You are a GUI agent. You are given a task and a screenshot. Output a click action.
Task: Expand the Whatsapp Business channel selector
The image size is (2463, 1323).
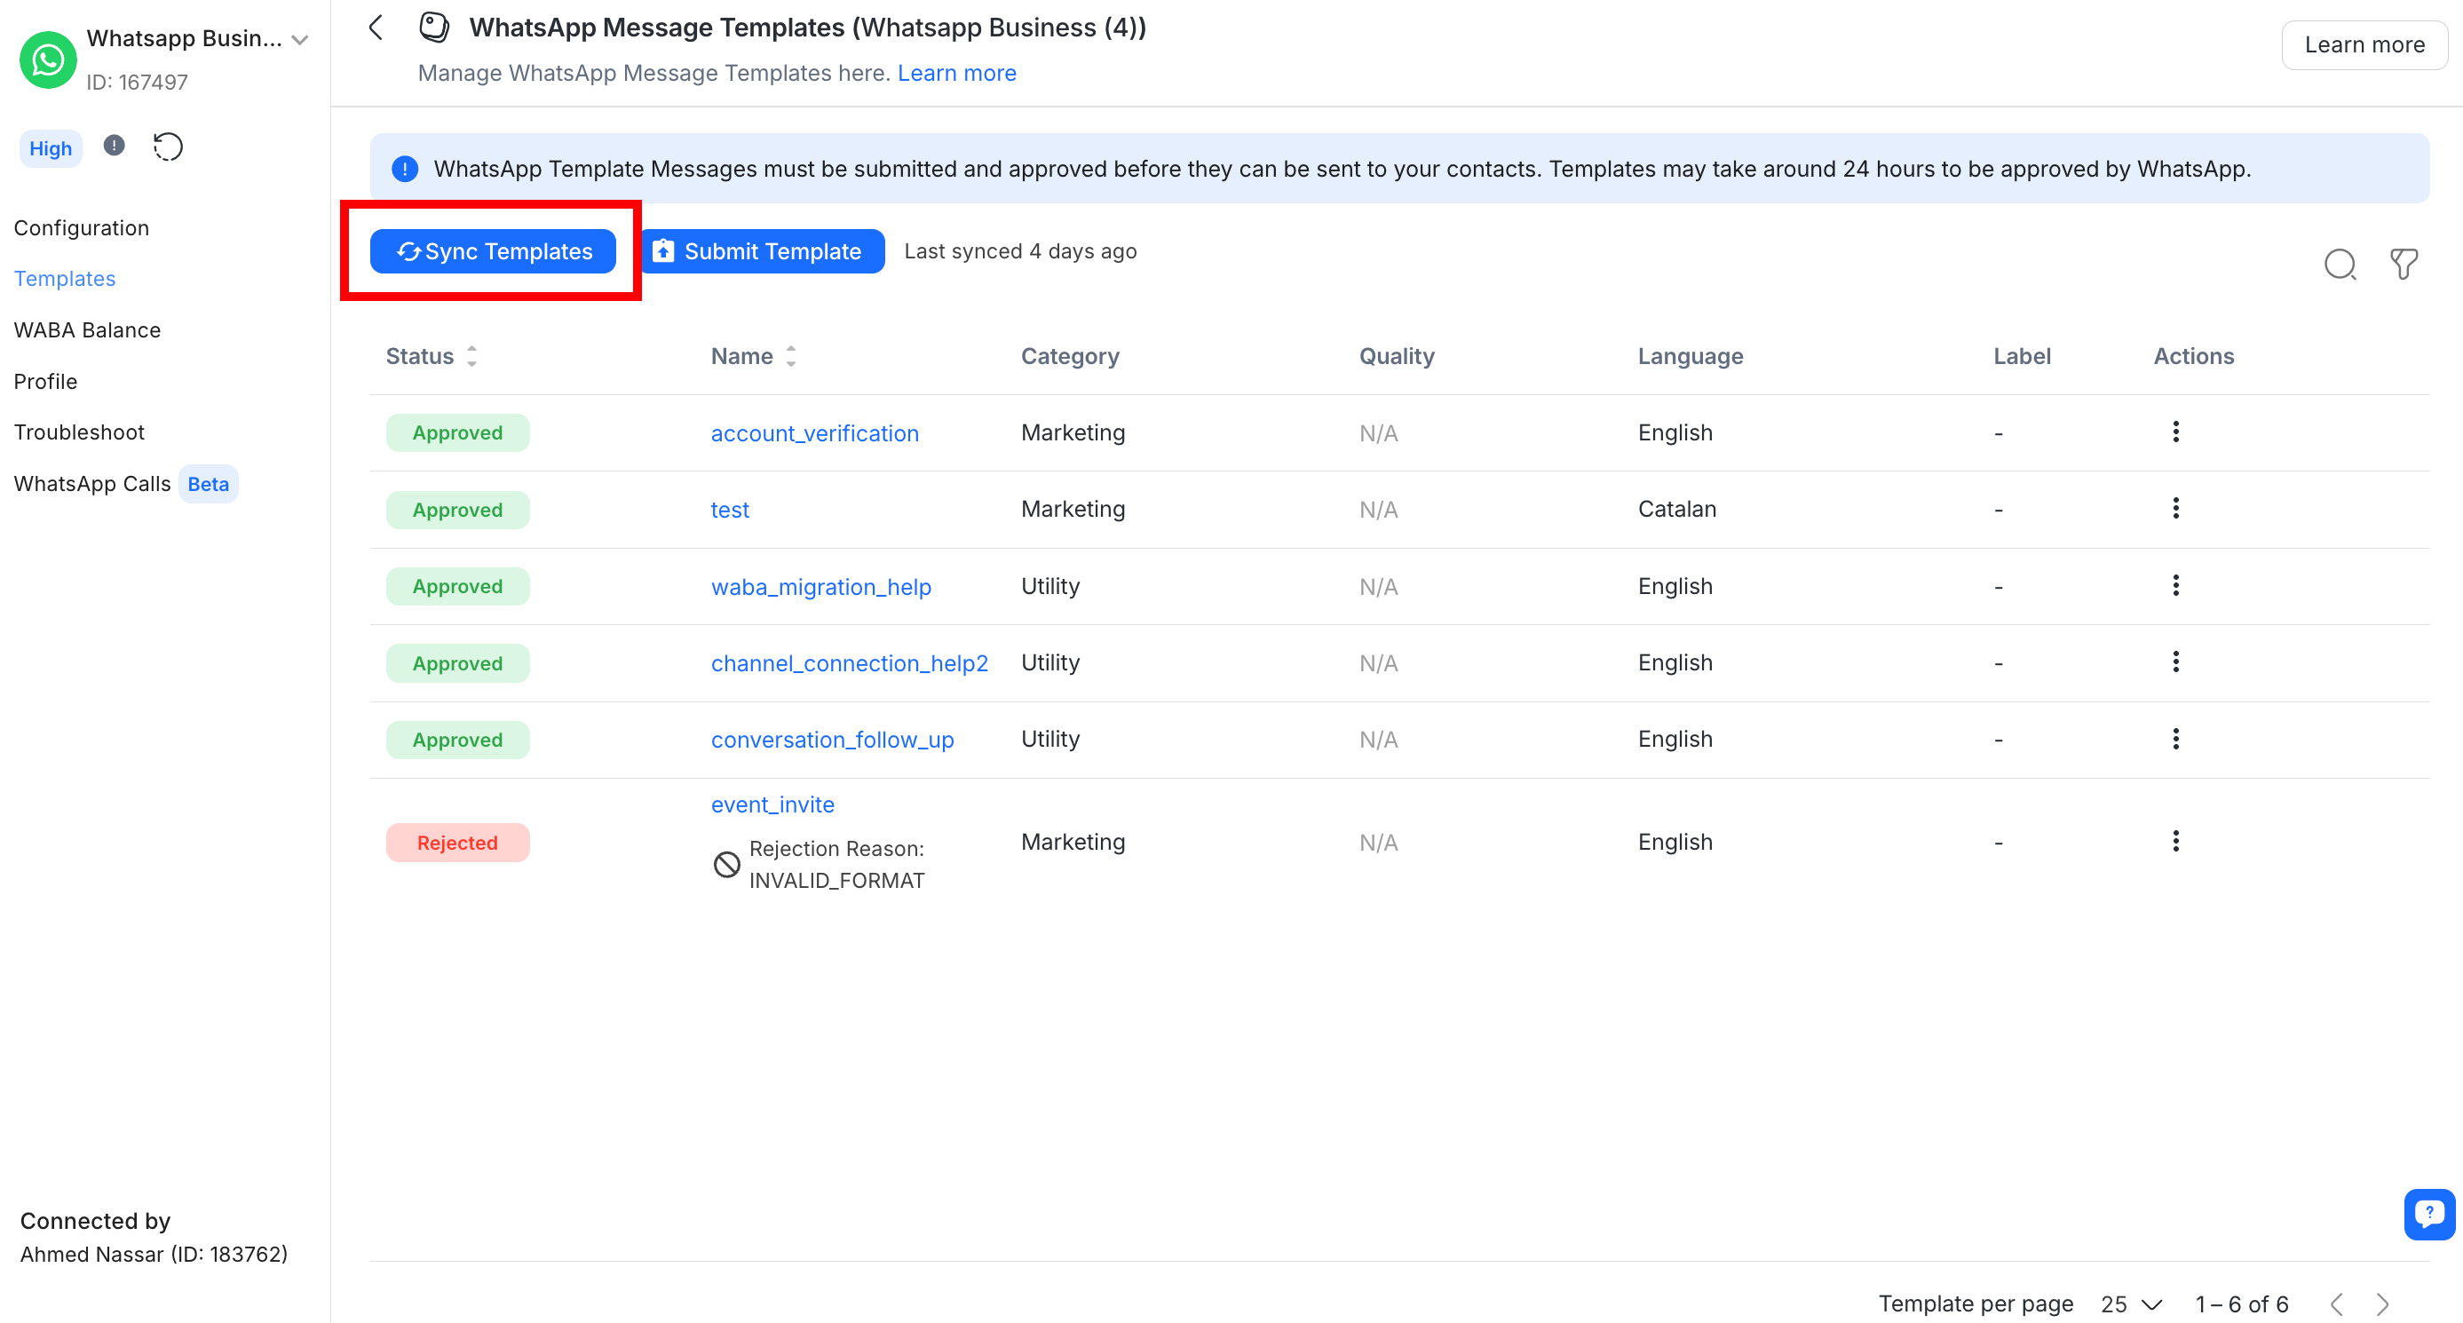click(x=300, y=40)
